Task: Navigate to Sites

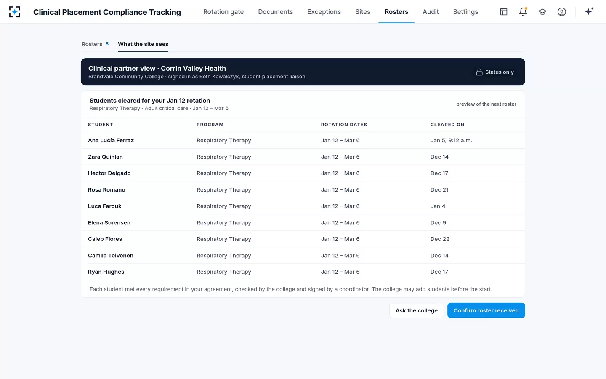Action: [x=363, y=12]
